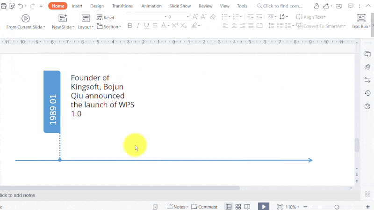Open the Align Text dropdown
This screenshot has height=210, width=374.
311,17
